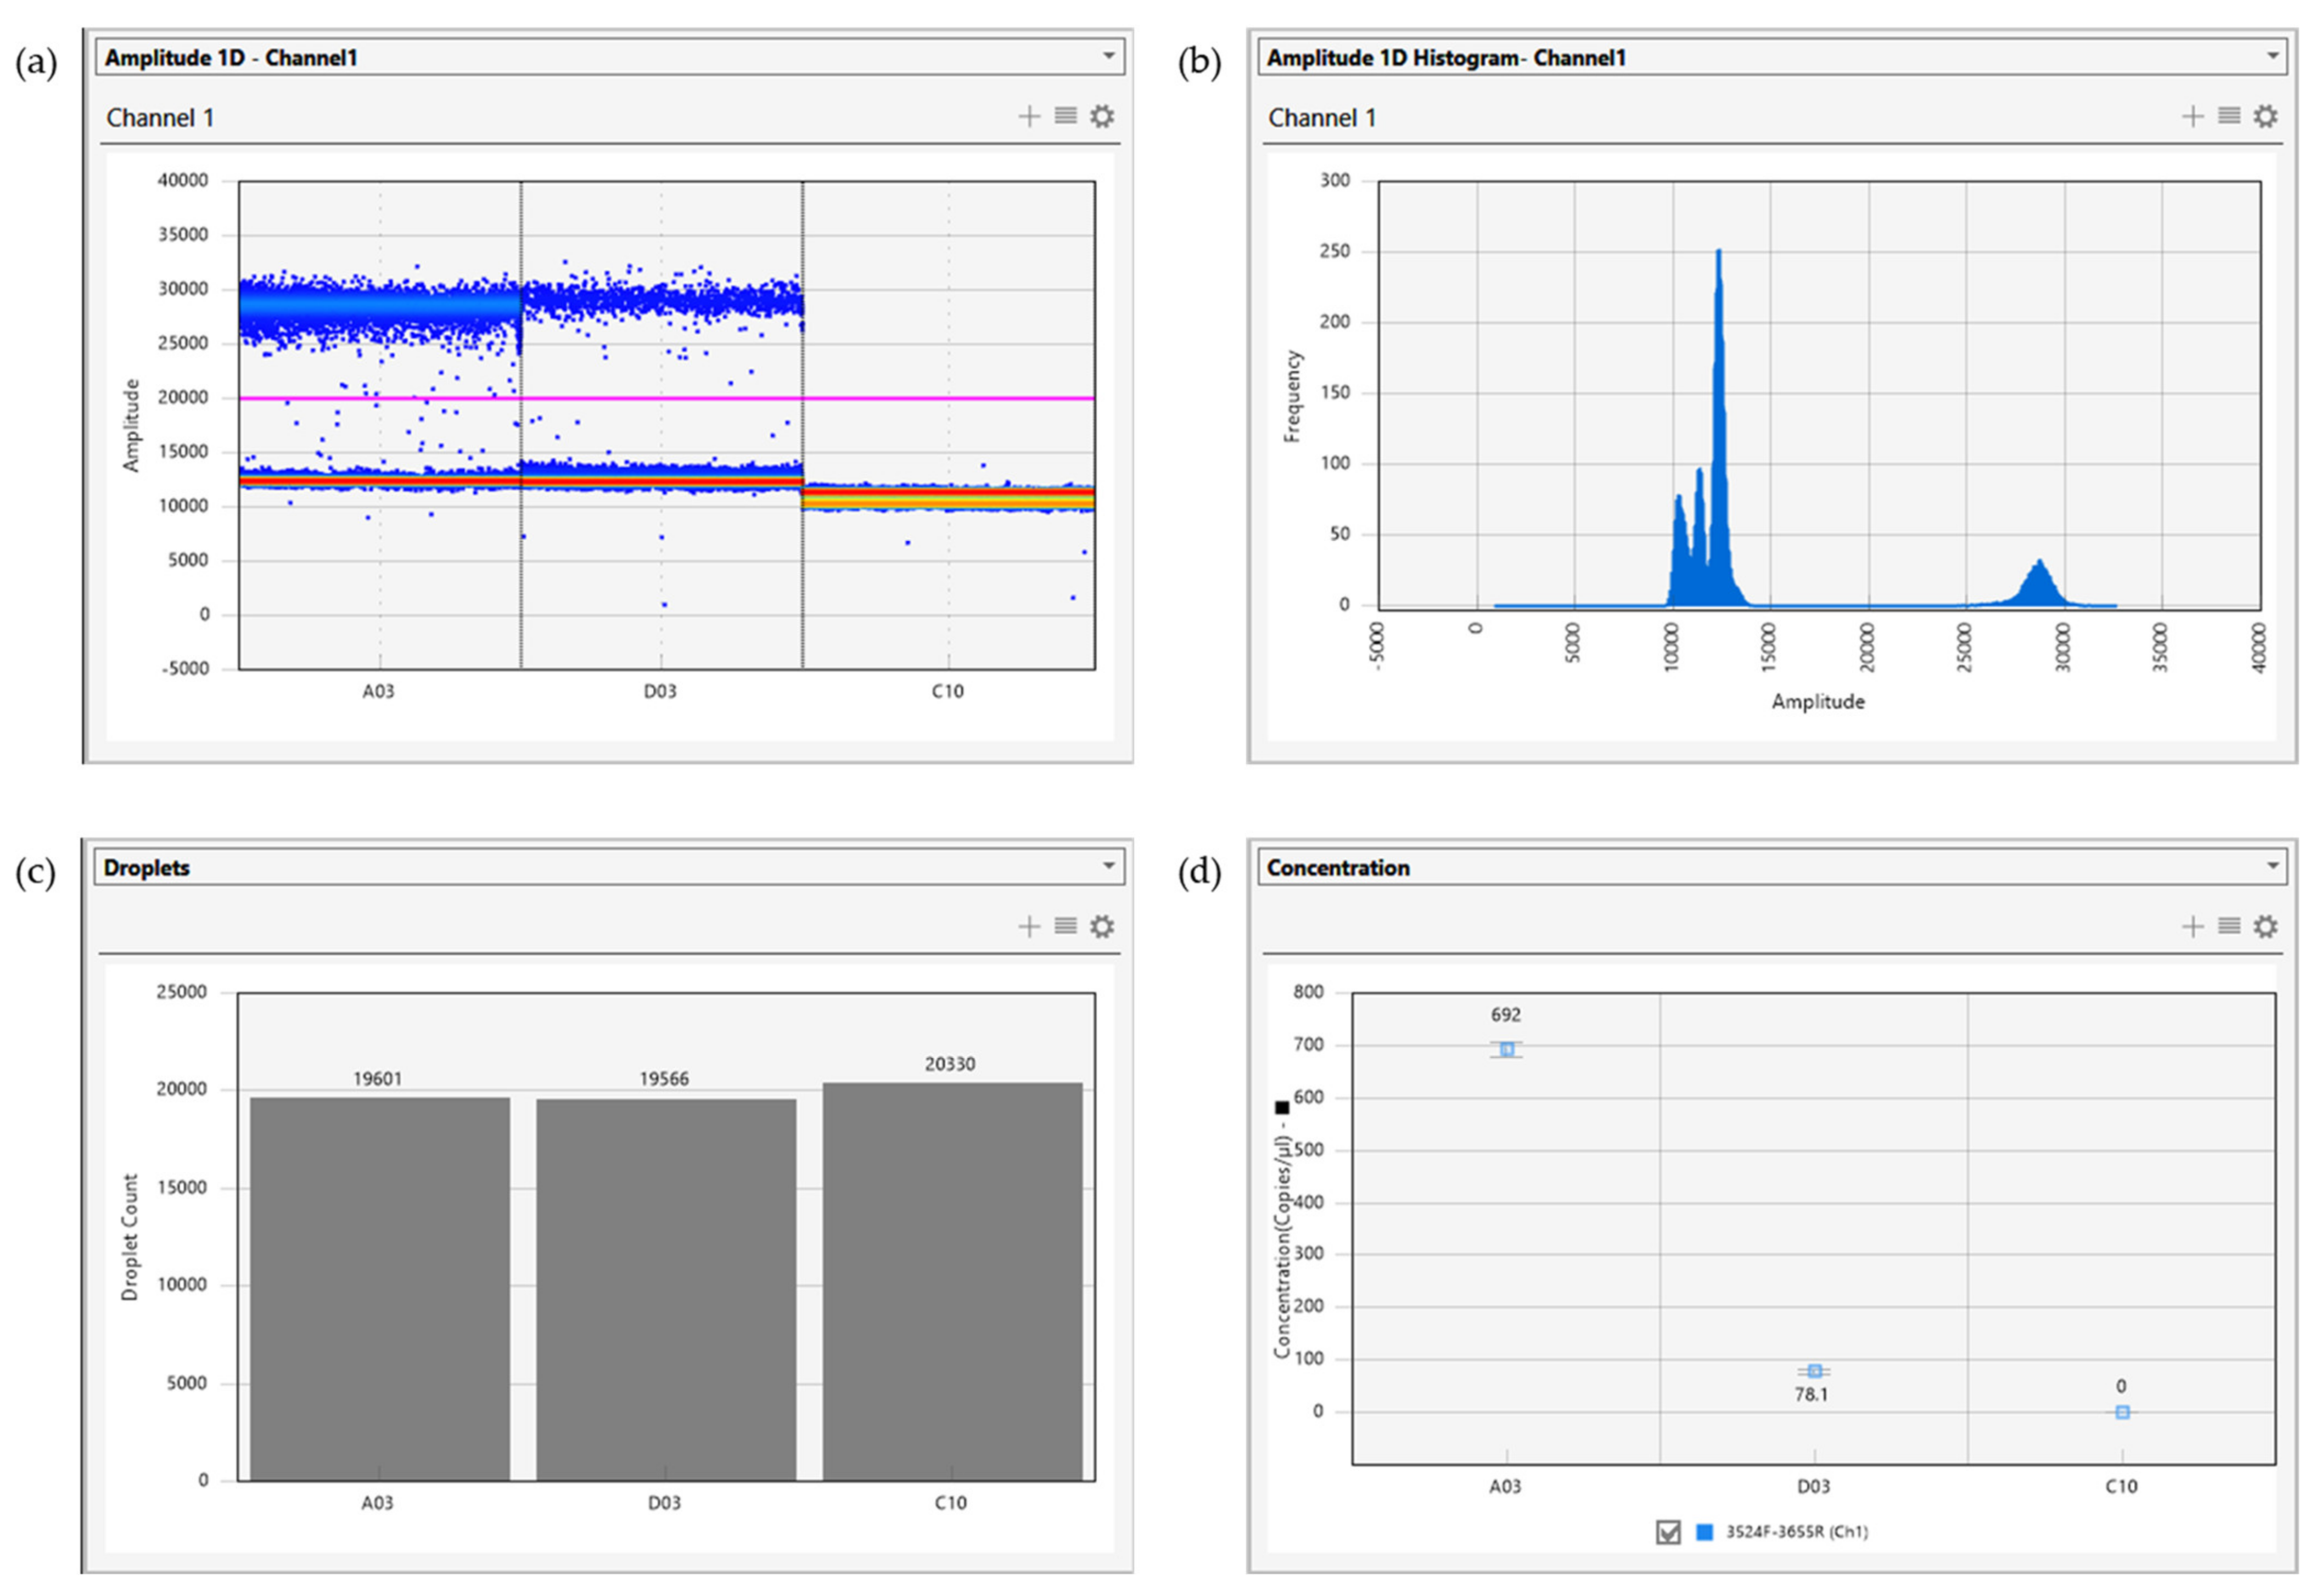Open list icon in Droplets panel
The width and height of the screenshot is (2321, 1596).
pyautogui.click(x=1065, y=927)
